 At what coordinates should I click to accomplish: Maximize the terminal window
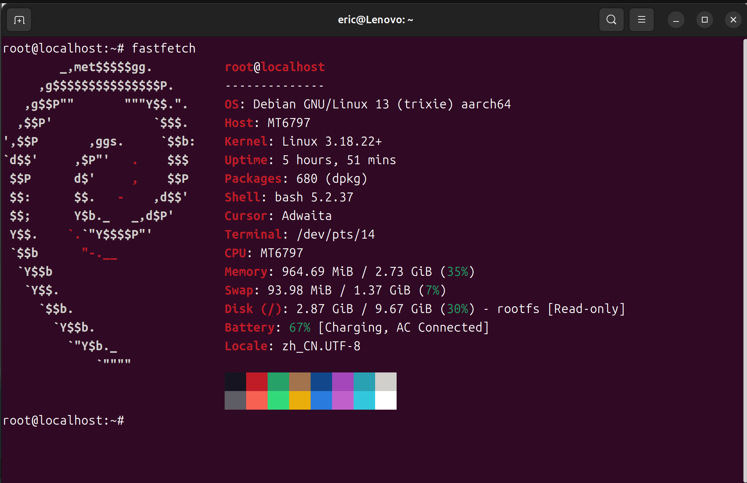coord(704,20)
